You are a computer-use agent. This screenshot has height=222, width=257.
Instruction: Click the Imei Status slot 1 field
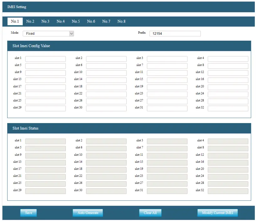(x=45, y=141)
